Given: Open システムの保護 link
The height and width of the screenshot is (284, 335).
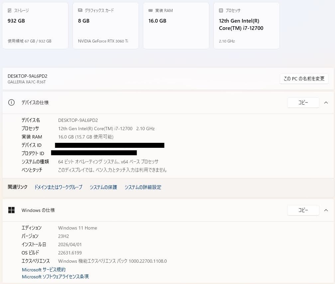Looking at the screenshot, I should click(x=103, y=187).
